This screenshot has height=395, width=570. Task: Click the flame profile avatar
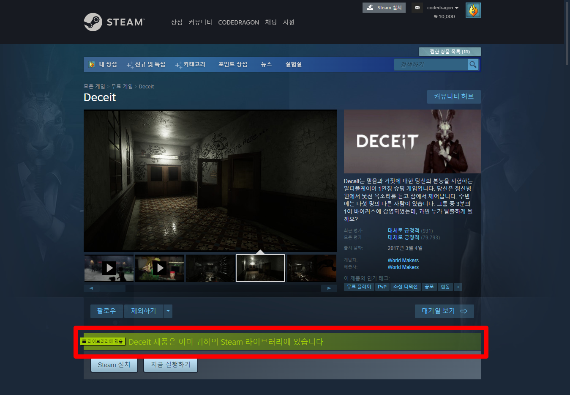click(473, 10)
